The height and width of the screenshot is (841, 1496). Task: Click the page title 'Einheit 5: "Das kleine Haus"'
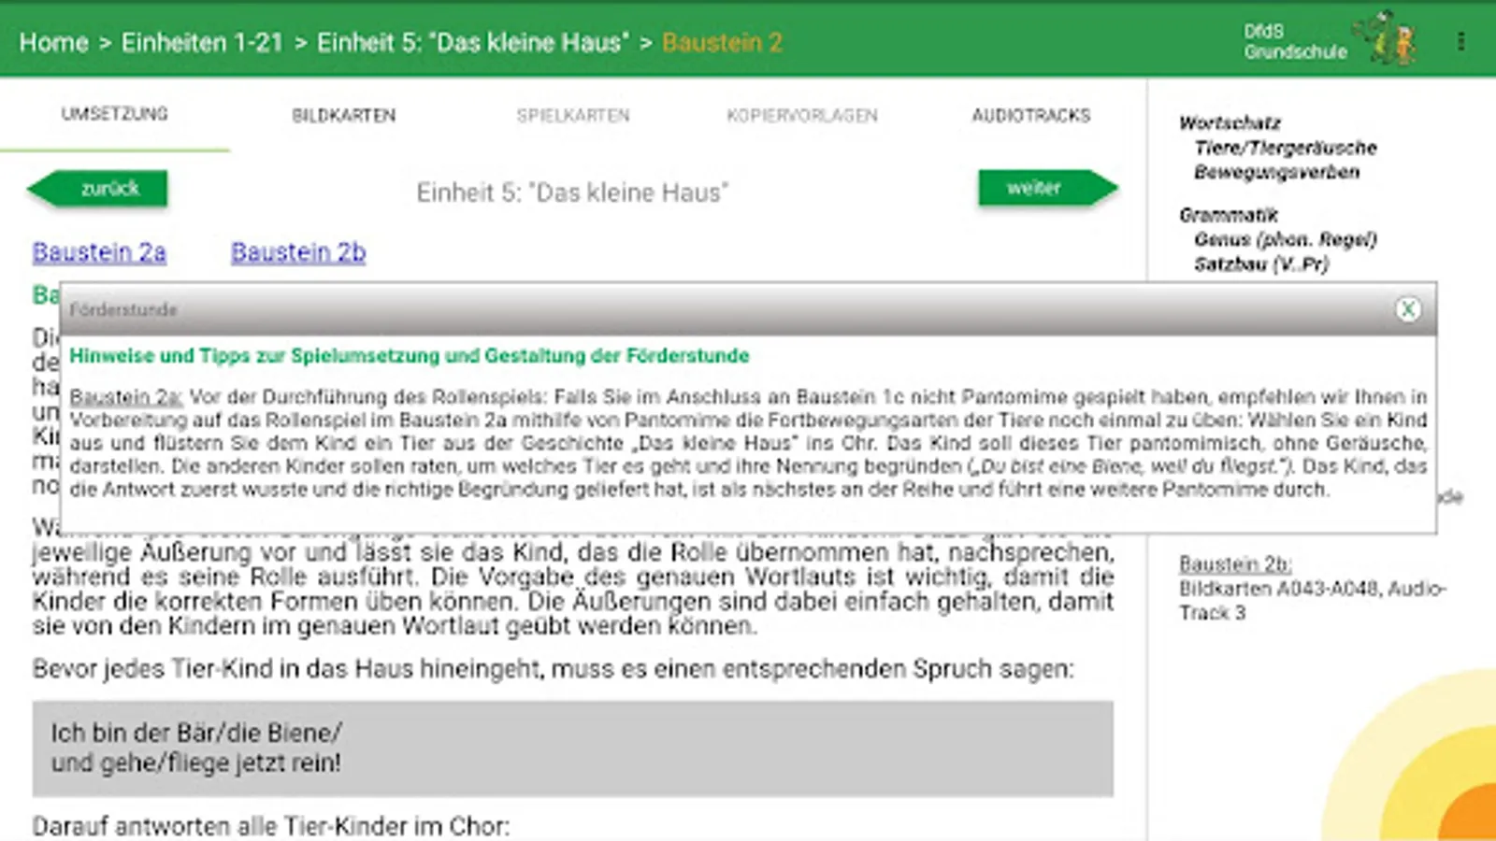tap(572, 192)
